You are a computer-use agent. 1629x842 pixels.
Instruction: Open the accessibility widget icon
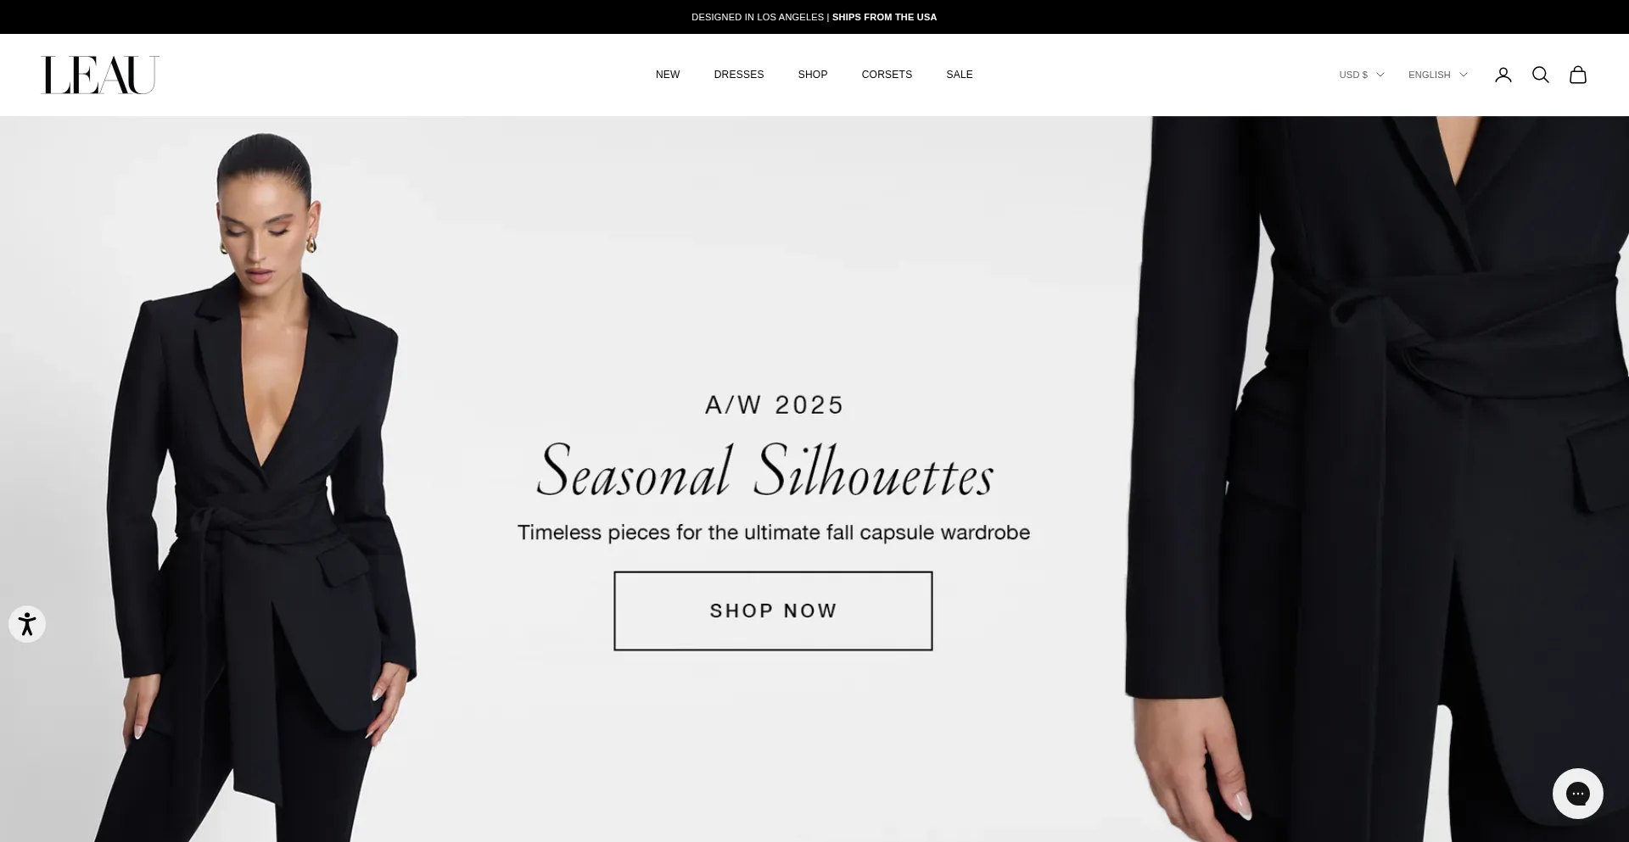(27, 625)
